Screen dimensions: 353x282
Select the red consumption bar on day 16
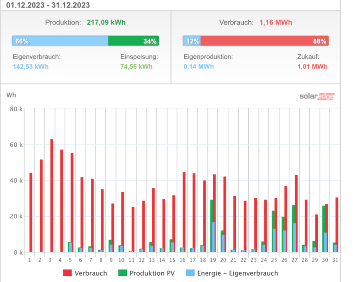click(x=184, y=211)
